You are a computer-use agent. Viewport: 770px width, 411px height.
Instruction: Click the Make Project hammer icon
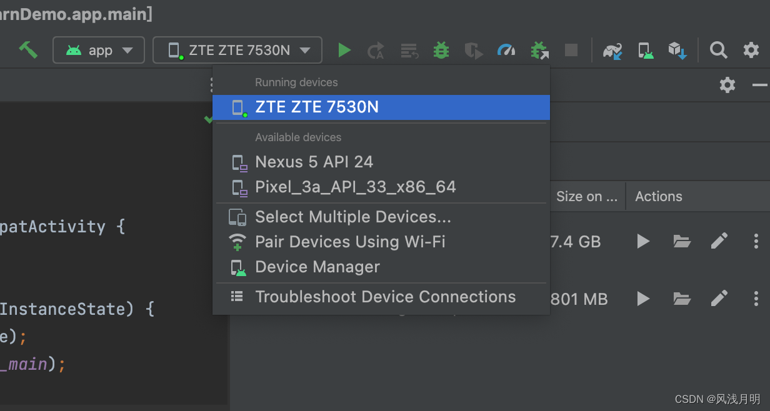pyautogui.click(x=28, y=49)
